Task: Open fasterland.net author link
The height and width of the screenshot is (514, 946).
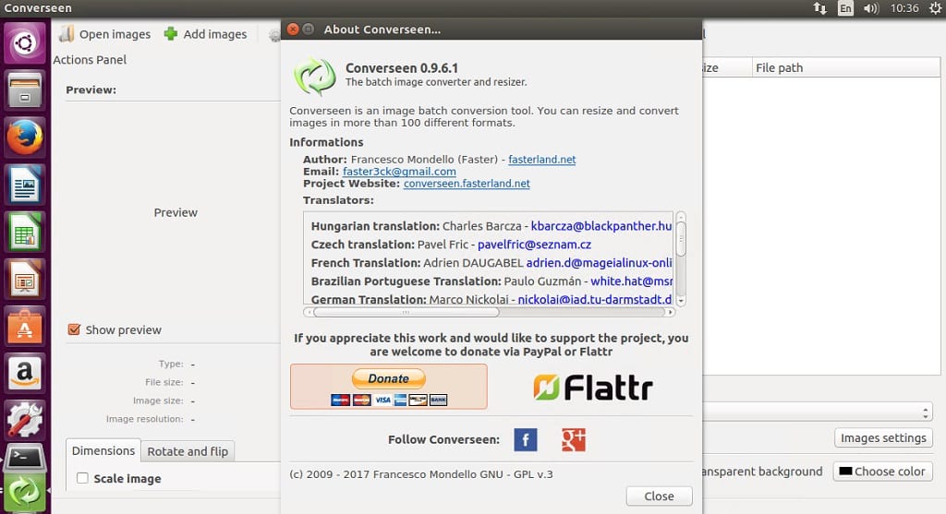Action: [x=541, y=160]
